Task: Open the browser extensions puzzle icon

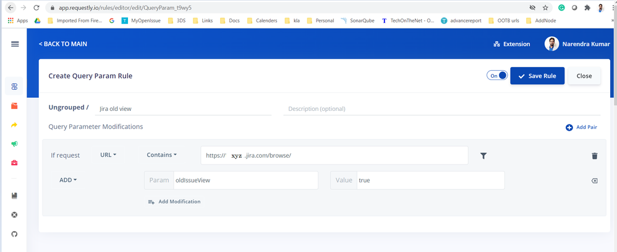Action: pyautogui.click(x=587, y=7)
